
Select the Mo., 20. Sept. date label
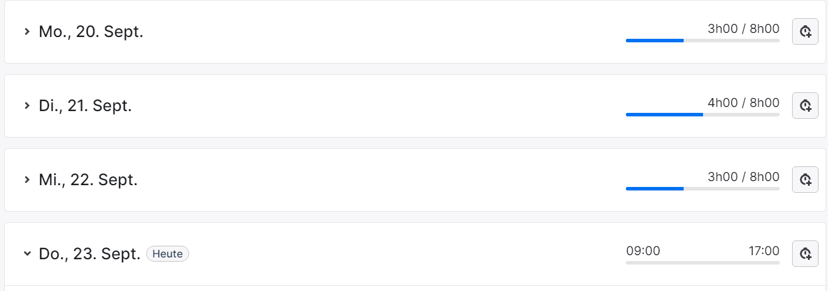pyautogui.click(x=91, y=32)
